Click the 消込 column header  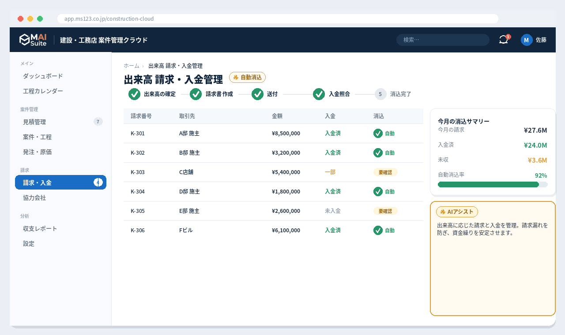[379, 116]
